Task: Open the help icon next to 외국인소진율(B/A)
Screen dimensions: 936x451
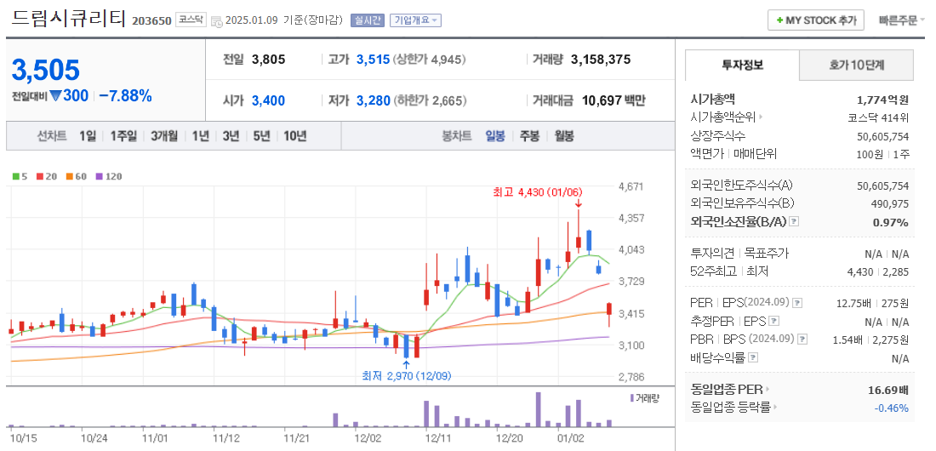Action: [793, 221]
